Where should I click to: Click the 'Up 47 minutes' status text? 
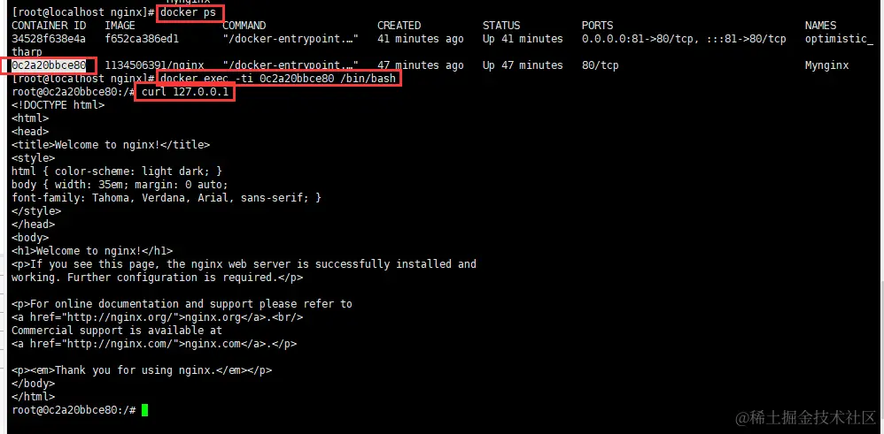523,65
